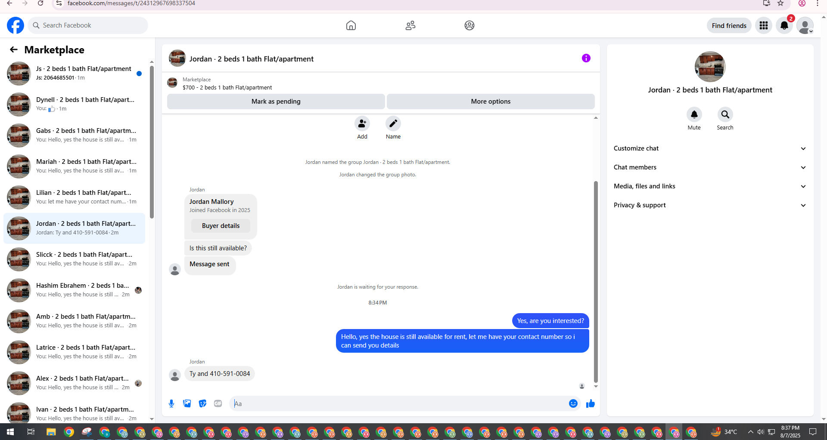Open the Home feed icon
The image size is (827, 440).
tap(351, 25)
